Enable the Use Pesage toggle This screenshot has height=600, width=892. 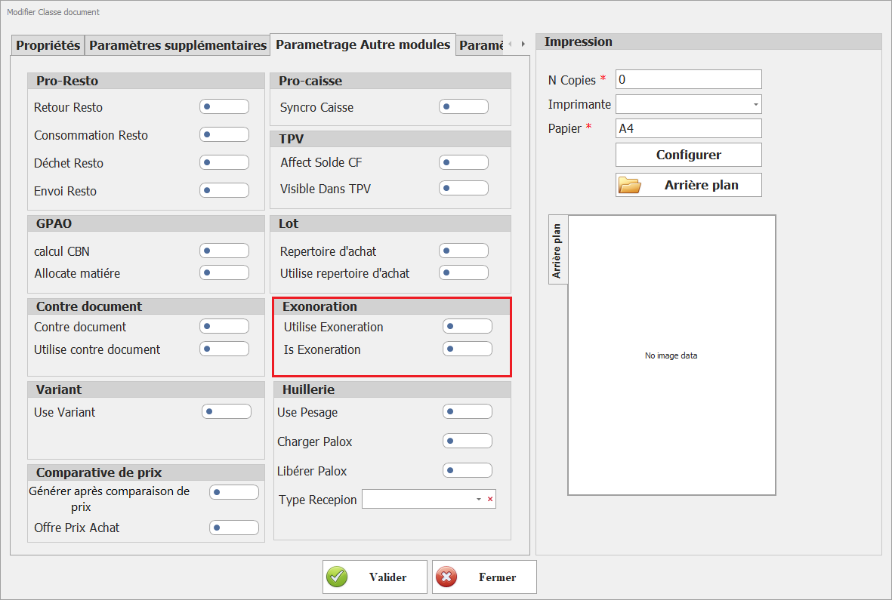(467, 412)
